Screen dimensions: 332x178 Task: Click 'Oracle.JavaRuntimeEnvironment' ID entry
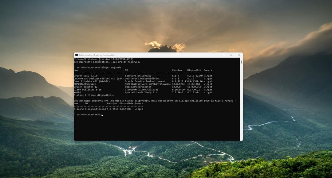point(145,81)
